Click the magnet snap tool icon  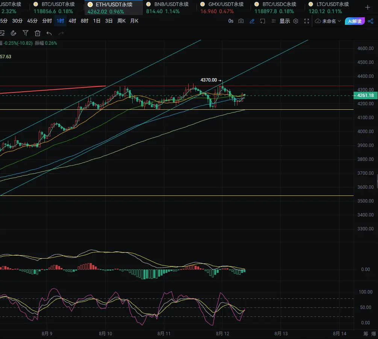click(x=14, y=33)
